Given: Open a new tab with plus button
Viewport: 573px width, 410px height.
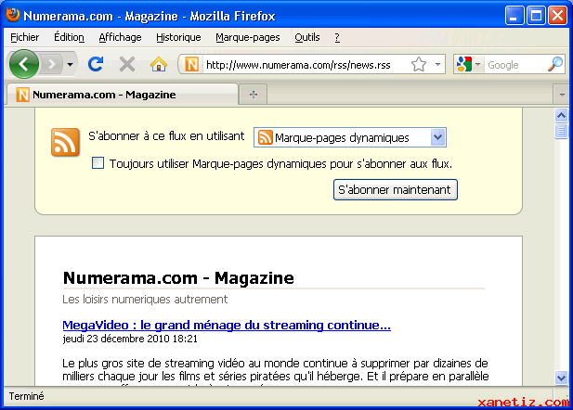Looking at the screenshot, I should (254, 95).
